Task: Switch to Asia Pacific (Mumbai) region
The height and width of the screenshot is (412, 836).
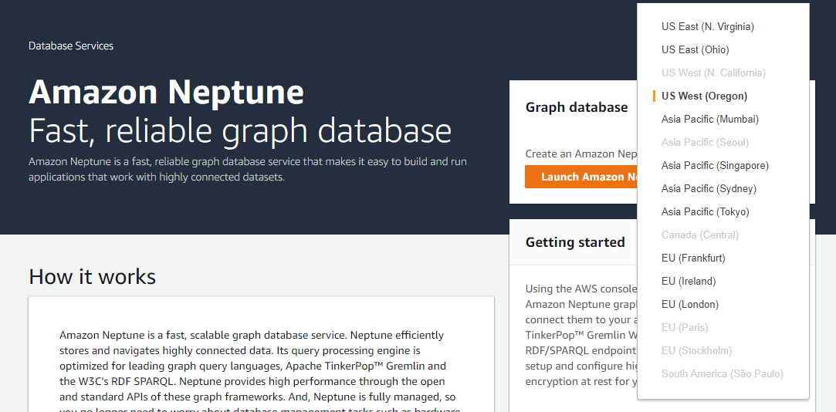Action: tap(710, 120)
